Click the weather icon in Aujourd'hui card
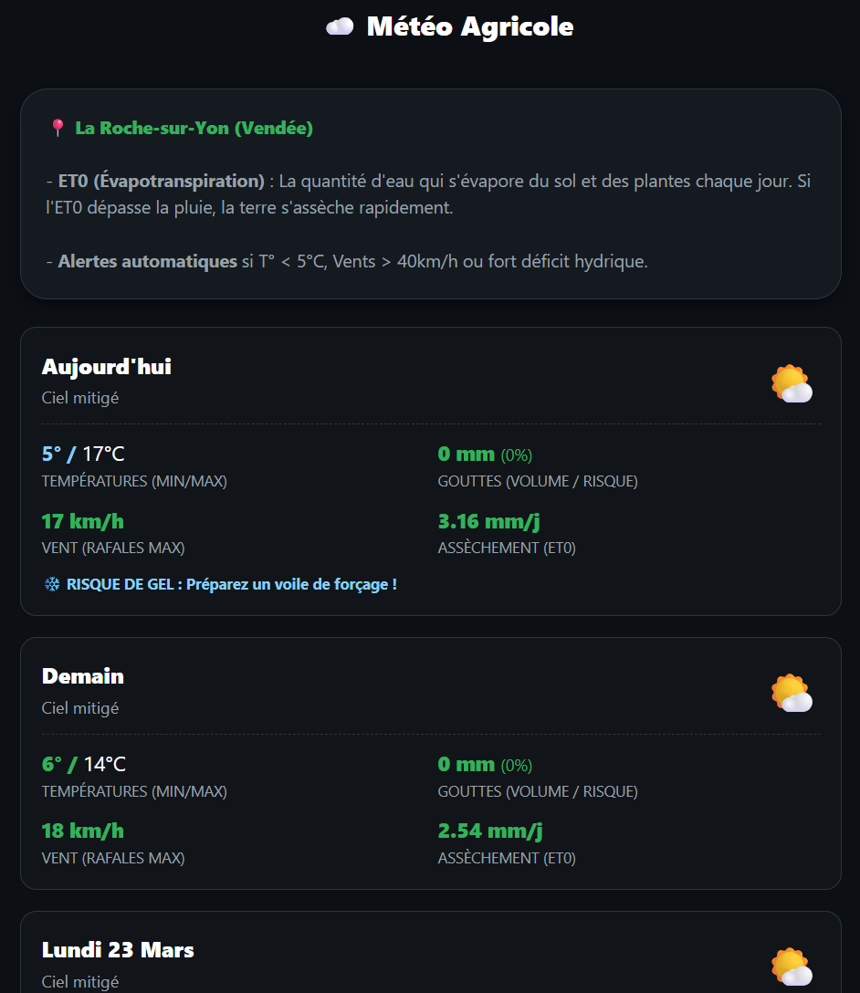 coord(792,383)
